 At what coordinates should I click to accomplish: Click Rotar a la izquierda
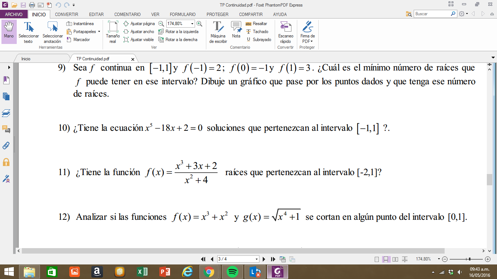coord(179,32)
